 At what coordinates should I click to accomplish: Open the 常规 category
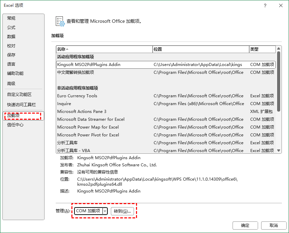[x=23, y=18]
